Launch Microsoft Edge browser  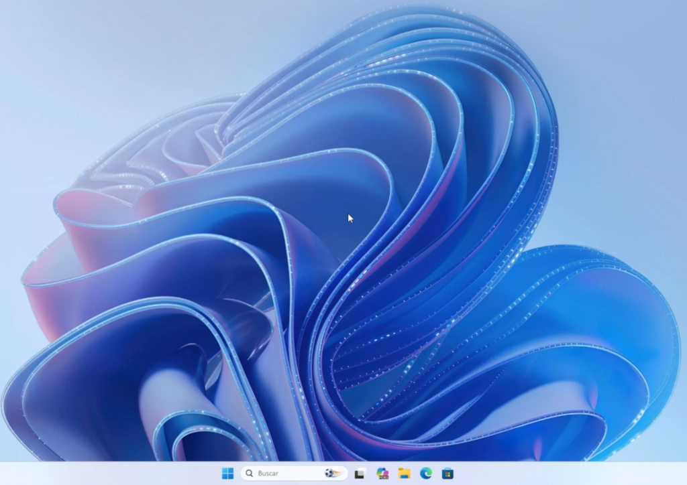[x=426, y=473]
